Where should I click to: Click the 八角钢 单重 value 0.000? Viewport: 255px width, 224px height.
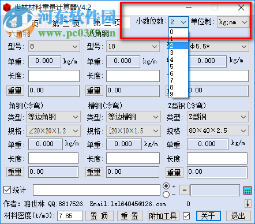[x=123, y=61]
